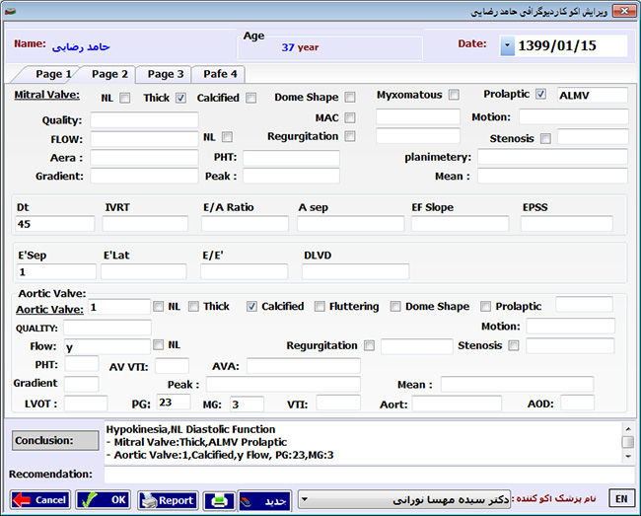Open the date picker dropdown arrow
The height and width of the screenshot is (516, 641).
click(x=507, y=45)
